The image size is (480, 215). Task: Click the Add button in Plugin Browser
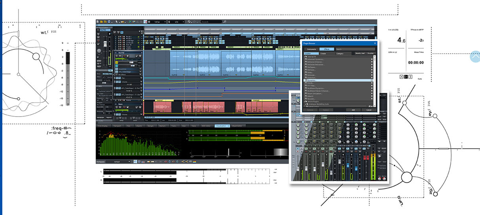353,110
